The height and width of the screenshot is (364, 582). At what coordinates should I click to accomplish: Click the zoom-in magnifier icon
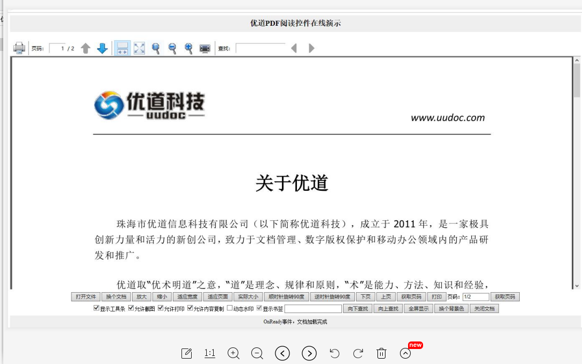(x=188, y=48)
